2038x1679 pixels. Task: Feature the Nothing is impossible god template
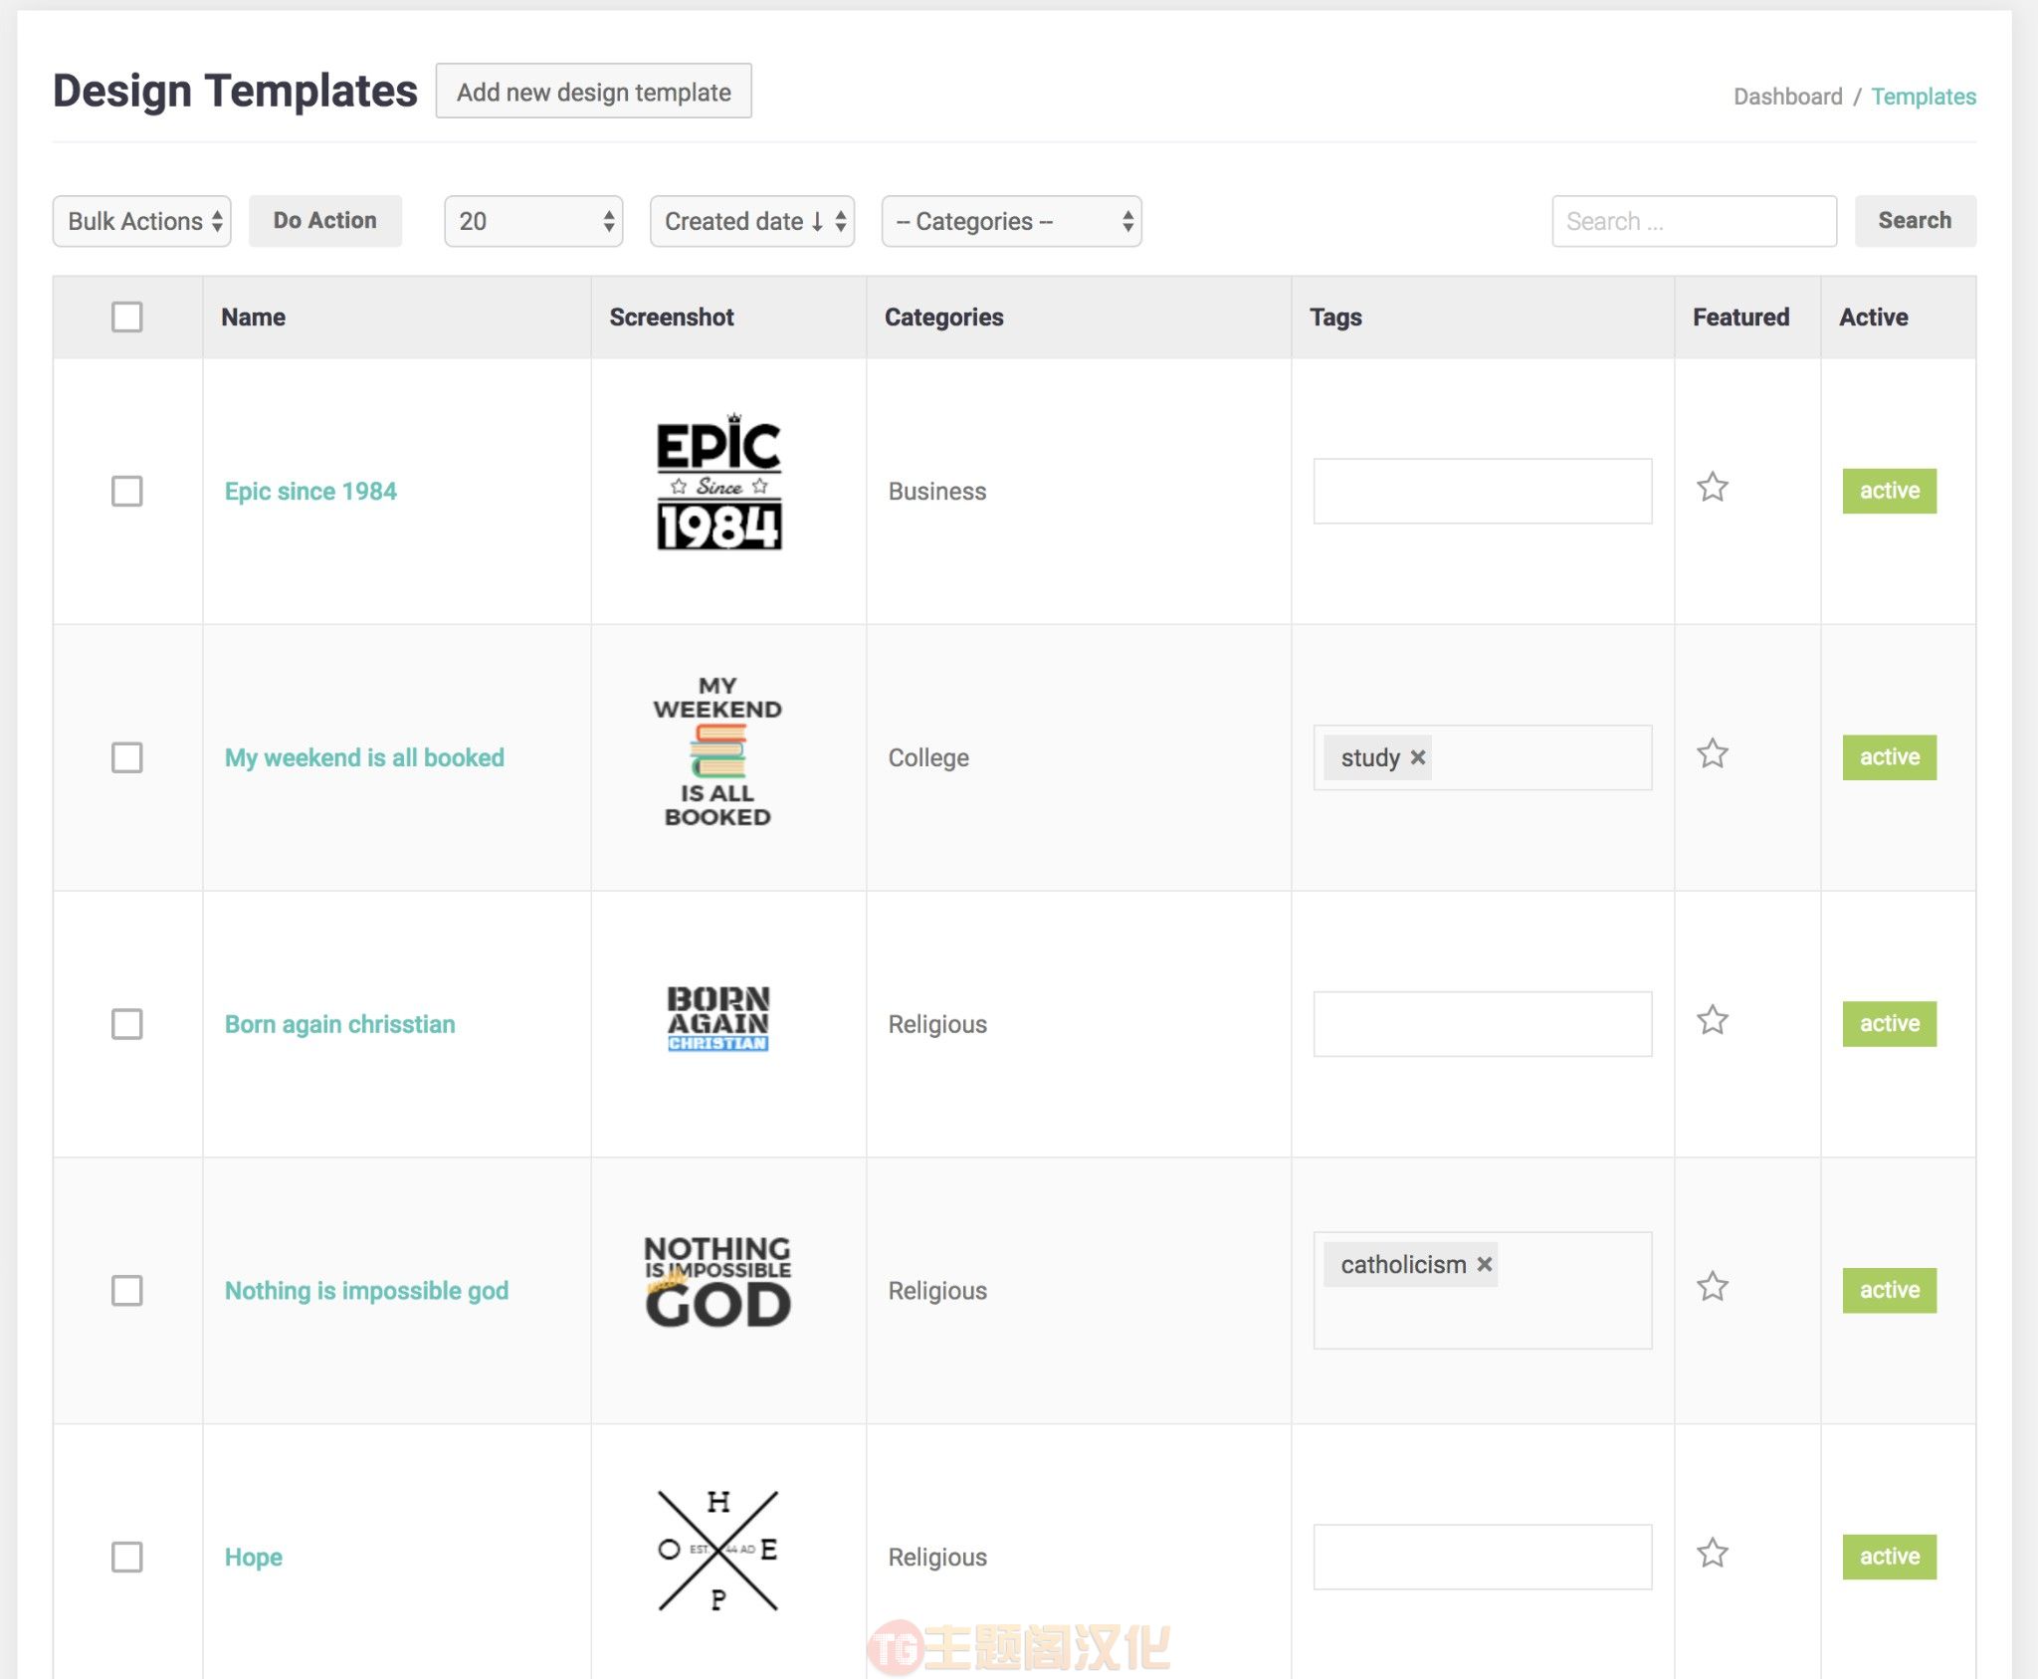click(x=1712, y=1287)
